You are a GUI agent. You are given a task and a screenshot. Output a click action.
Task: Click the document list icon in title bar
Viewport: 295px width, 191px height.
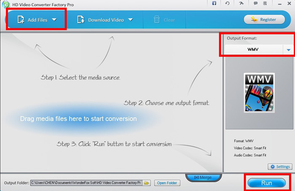(265, 3)
